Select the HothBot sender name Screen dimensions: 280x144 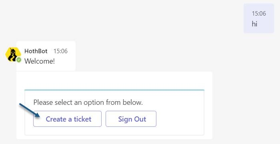pos(36,51)
